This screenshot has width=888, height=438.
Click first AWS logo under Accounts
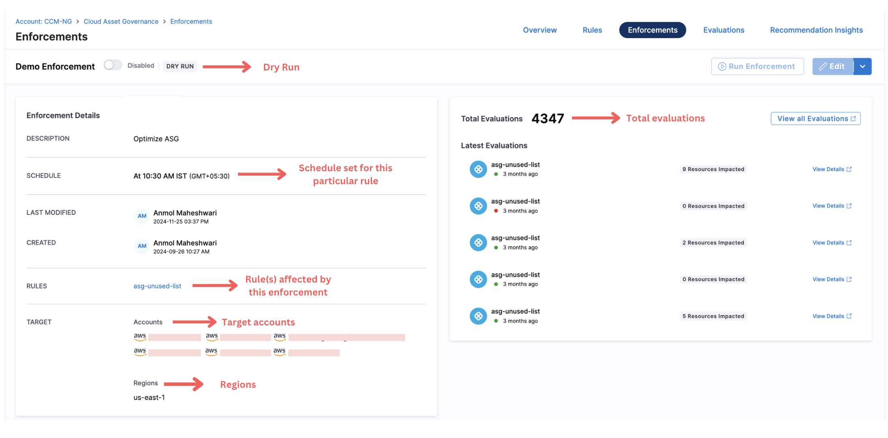140,337
